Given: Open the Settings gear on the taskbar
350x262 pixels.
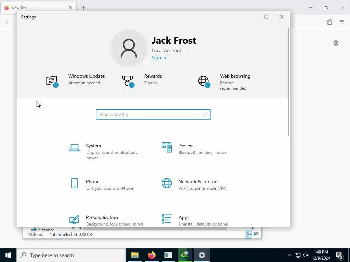Looking at the screenshot, I should click(202, 255).
